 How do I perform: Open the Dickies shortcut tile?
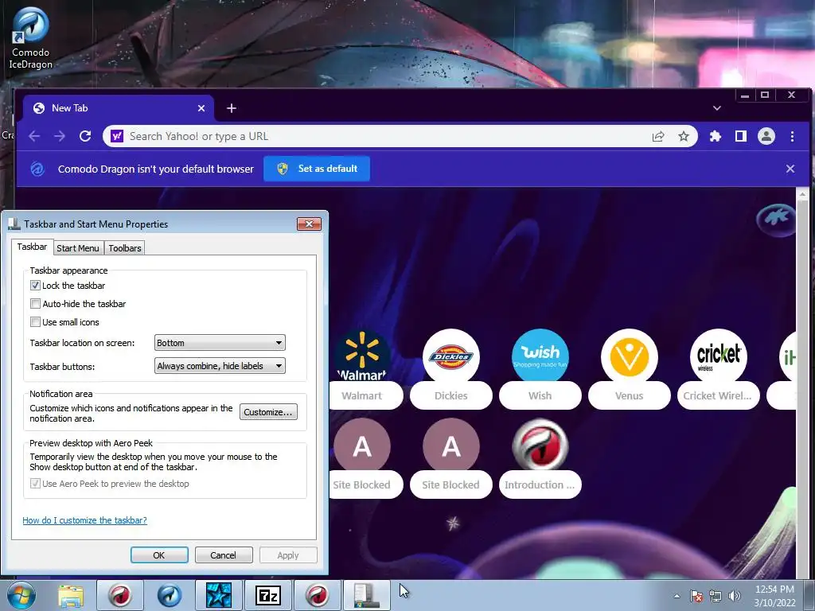click(x=450, y=369)
